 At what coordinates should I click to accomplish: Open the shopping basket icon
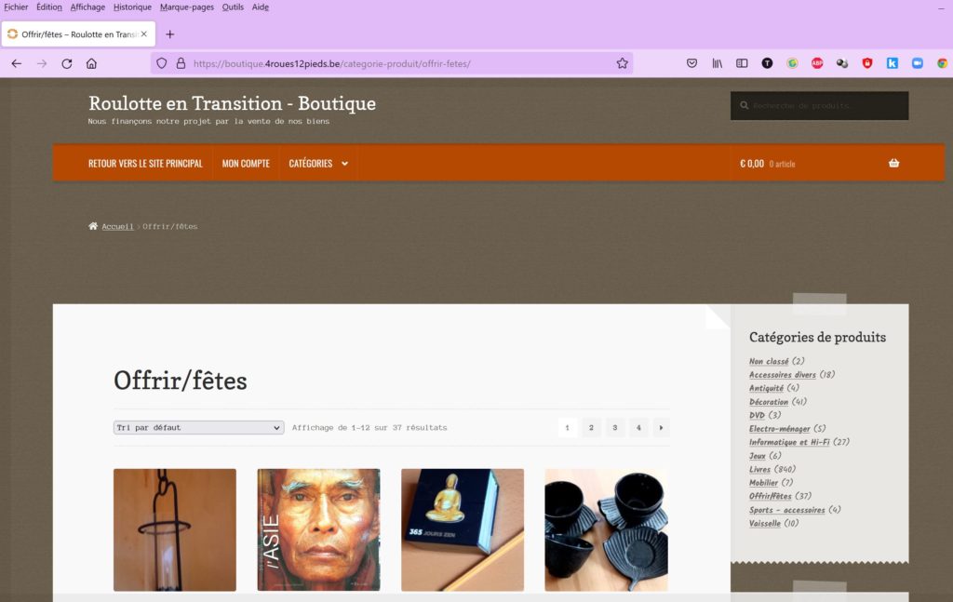click(893, 163)
